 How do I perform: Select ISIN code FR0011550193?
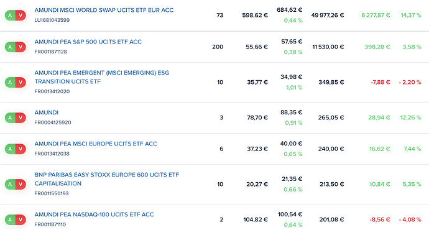point(52,193)
